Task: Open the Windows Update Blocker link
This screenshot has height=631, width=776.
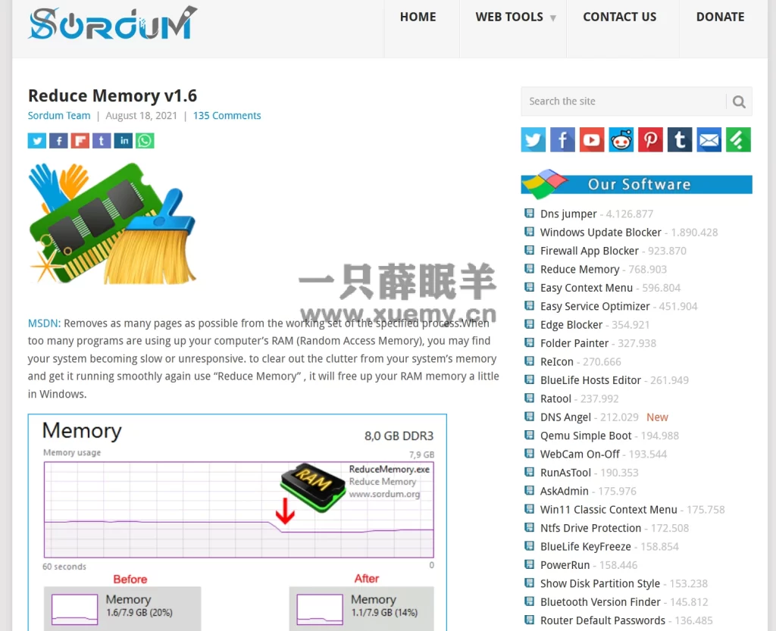Action: [600, 233]
